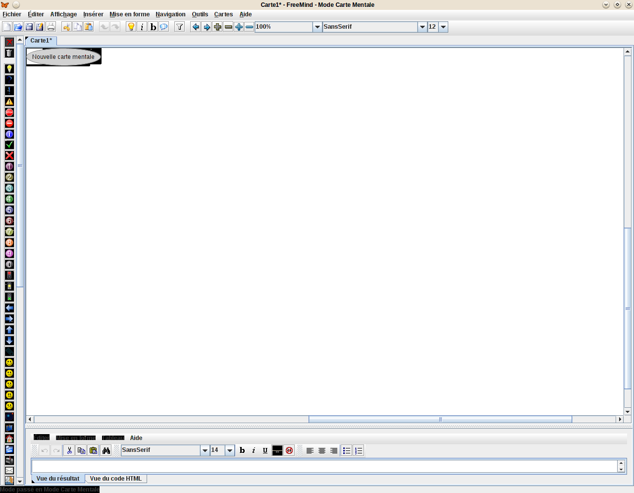Image resolution: width=634 pixels, height=493 pixels.
Task: Click the open file folder icon
Action: click(x=18, y=27)
